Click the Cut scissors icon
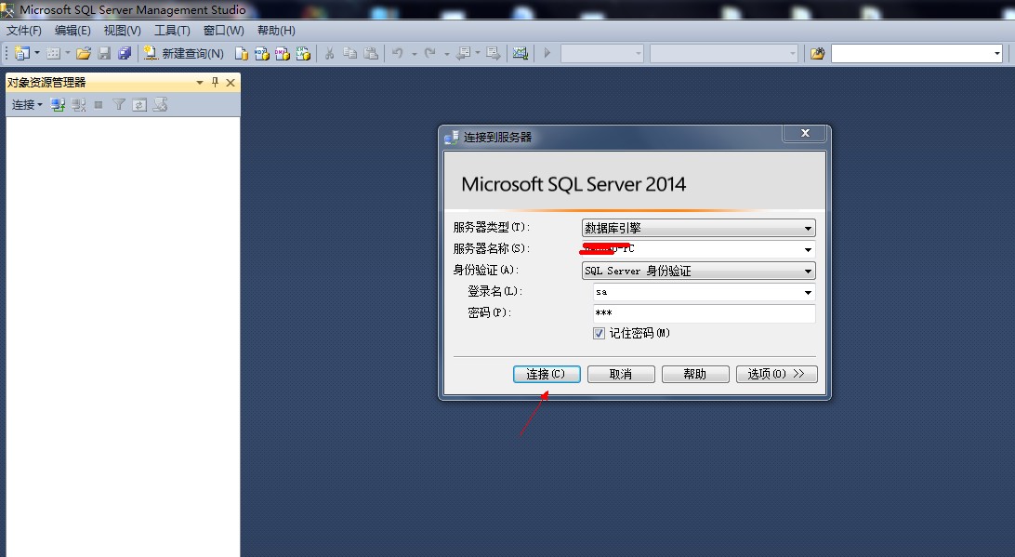Image resolution: width=1015 pixels, height=557 pixels. tap(329, 53)
